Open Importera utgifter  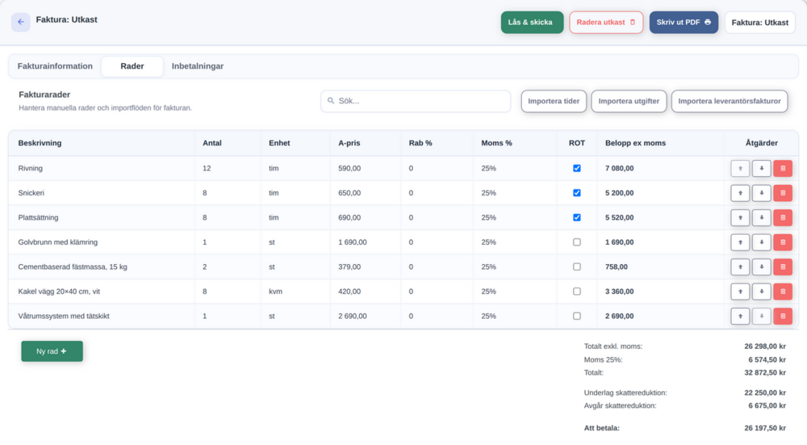click(x=629, y=102)
